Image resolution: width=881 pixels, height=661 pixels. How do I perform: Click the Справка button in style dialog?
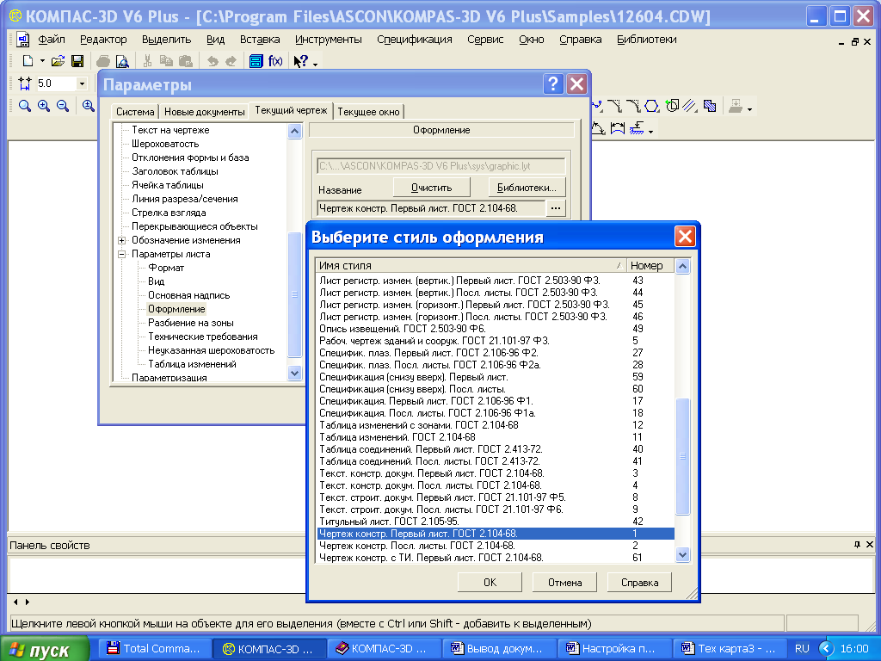(x=639, y=583)
